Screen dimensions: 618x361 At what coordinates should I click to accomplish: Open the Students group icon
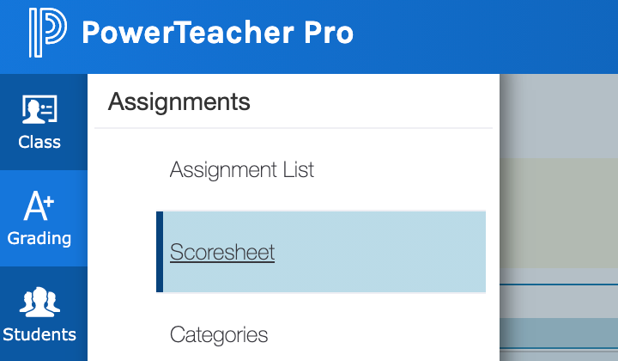39,302
